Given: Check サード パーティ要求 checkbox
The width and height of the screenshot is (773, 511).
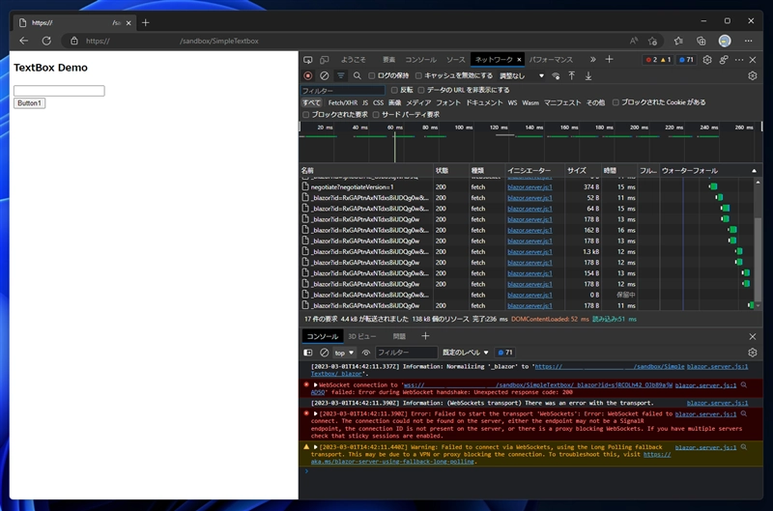Looking at the screenshot, I should click(x=376, y=115).
